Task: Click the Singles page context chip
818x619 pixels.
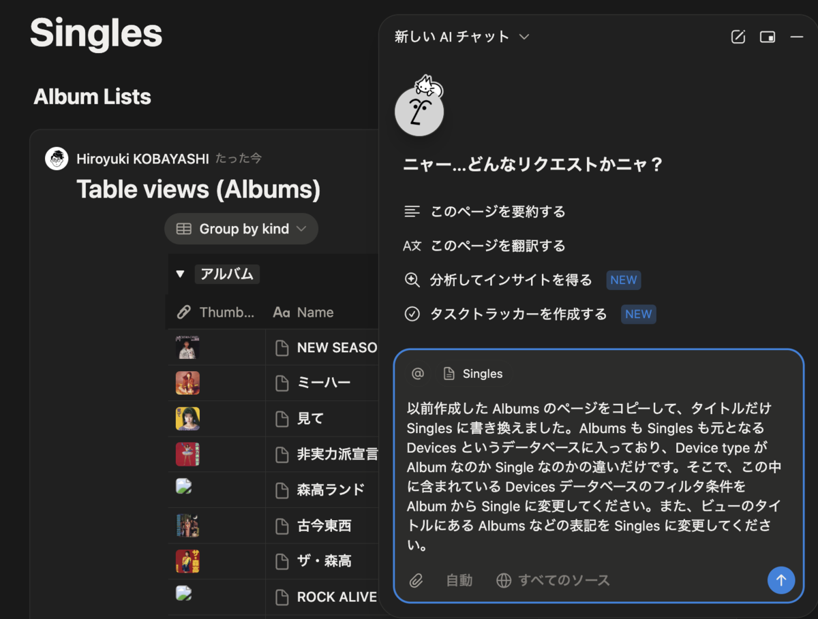Action: [x=474, y=373]
